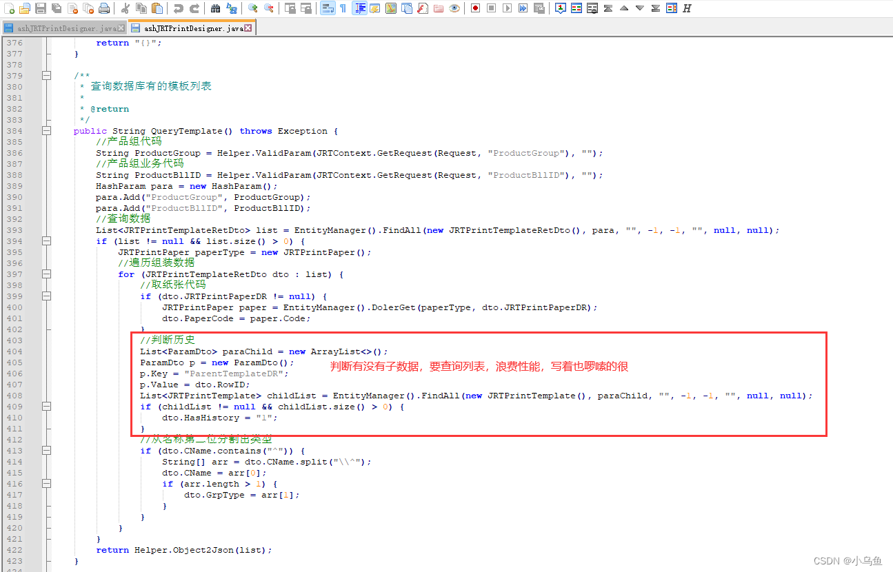This screenshot has height=572, width=893.
Task: Collapse the if block at line 394
Action: click(x=46, y=241)
